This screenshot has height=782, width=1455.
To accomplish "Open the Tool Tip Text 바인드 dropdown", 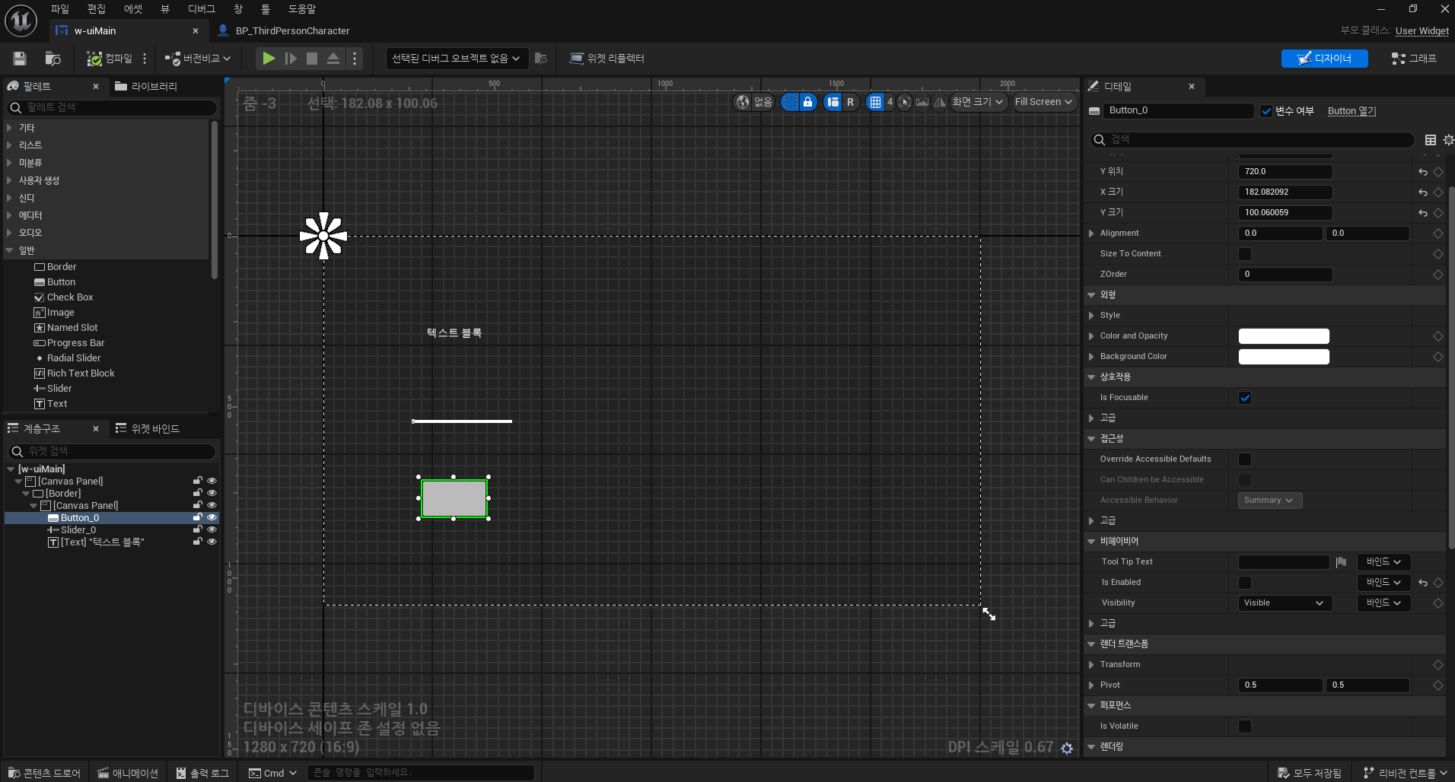I will pyautogui.click(x=1383, y=562).
